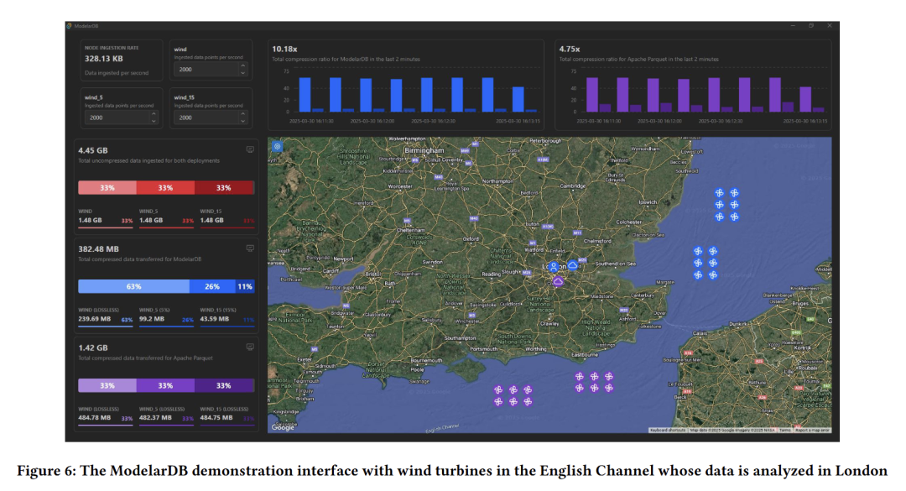Click the blue user marker over London
This screenshot has width=906, height=491.
tap(554, 267)
